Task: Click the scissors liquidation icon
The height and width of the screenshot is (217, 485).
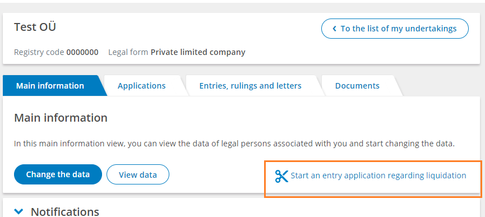Action: coord(281,176)
